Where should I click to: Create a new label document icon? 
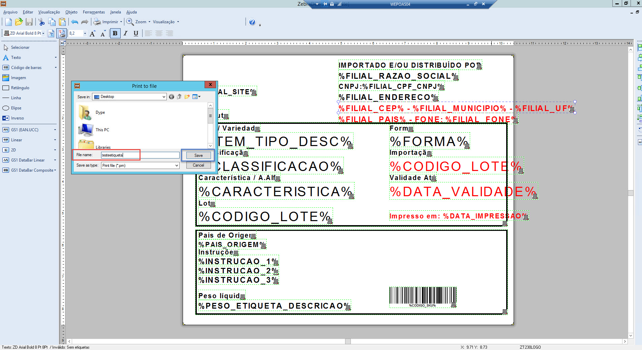(x=8, y=22)
